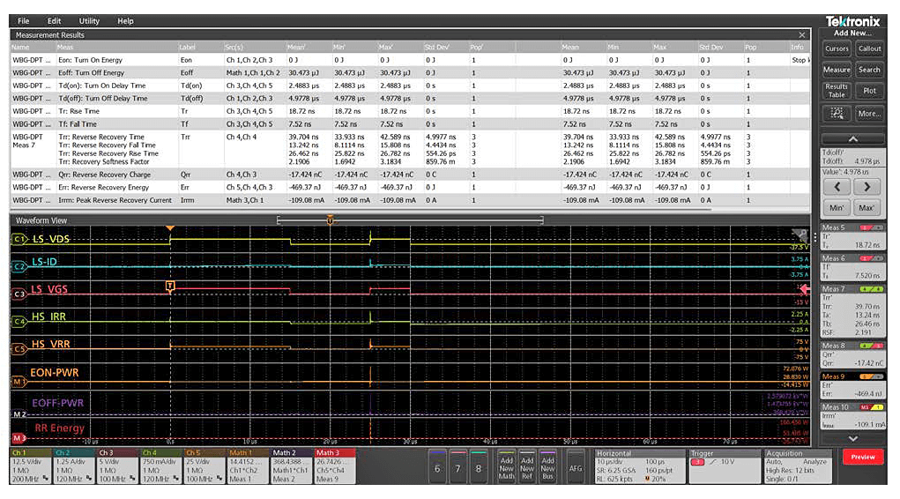This screenshot has width=900, height=499.
Task: Click the Search button
Action: (x=869, y=70)
